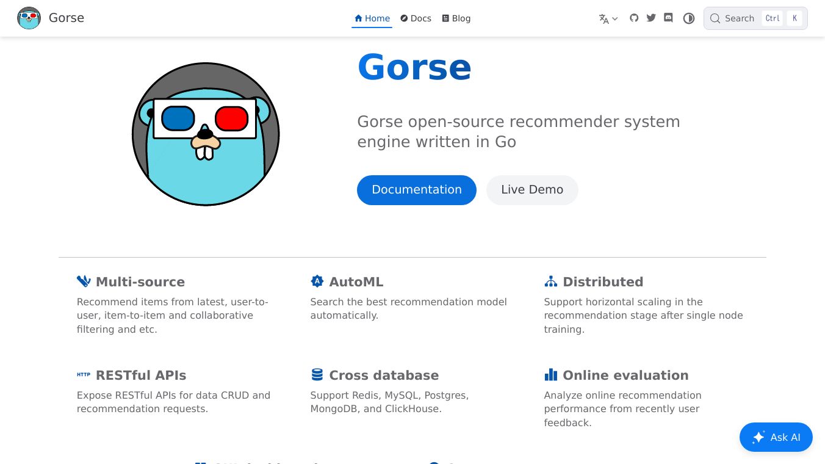Click "Search the best recommendation model" description

point(408,308)
